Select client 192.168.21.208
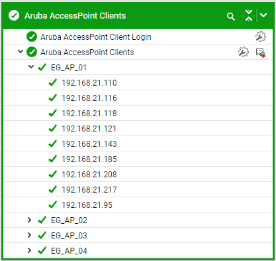This screenshot has height=261, width=276. pyautogui.click(x=89, y=175)
